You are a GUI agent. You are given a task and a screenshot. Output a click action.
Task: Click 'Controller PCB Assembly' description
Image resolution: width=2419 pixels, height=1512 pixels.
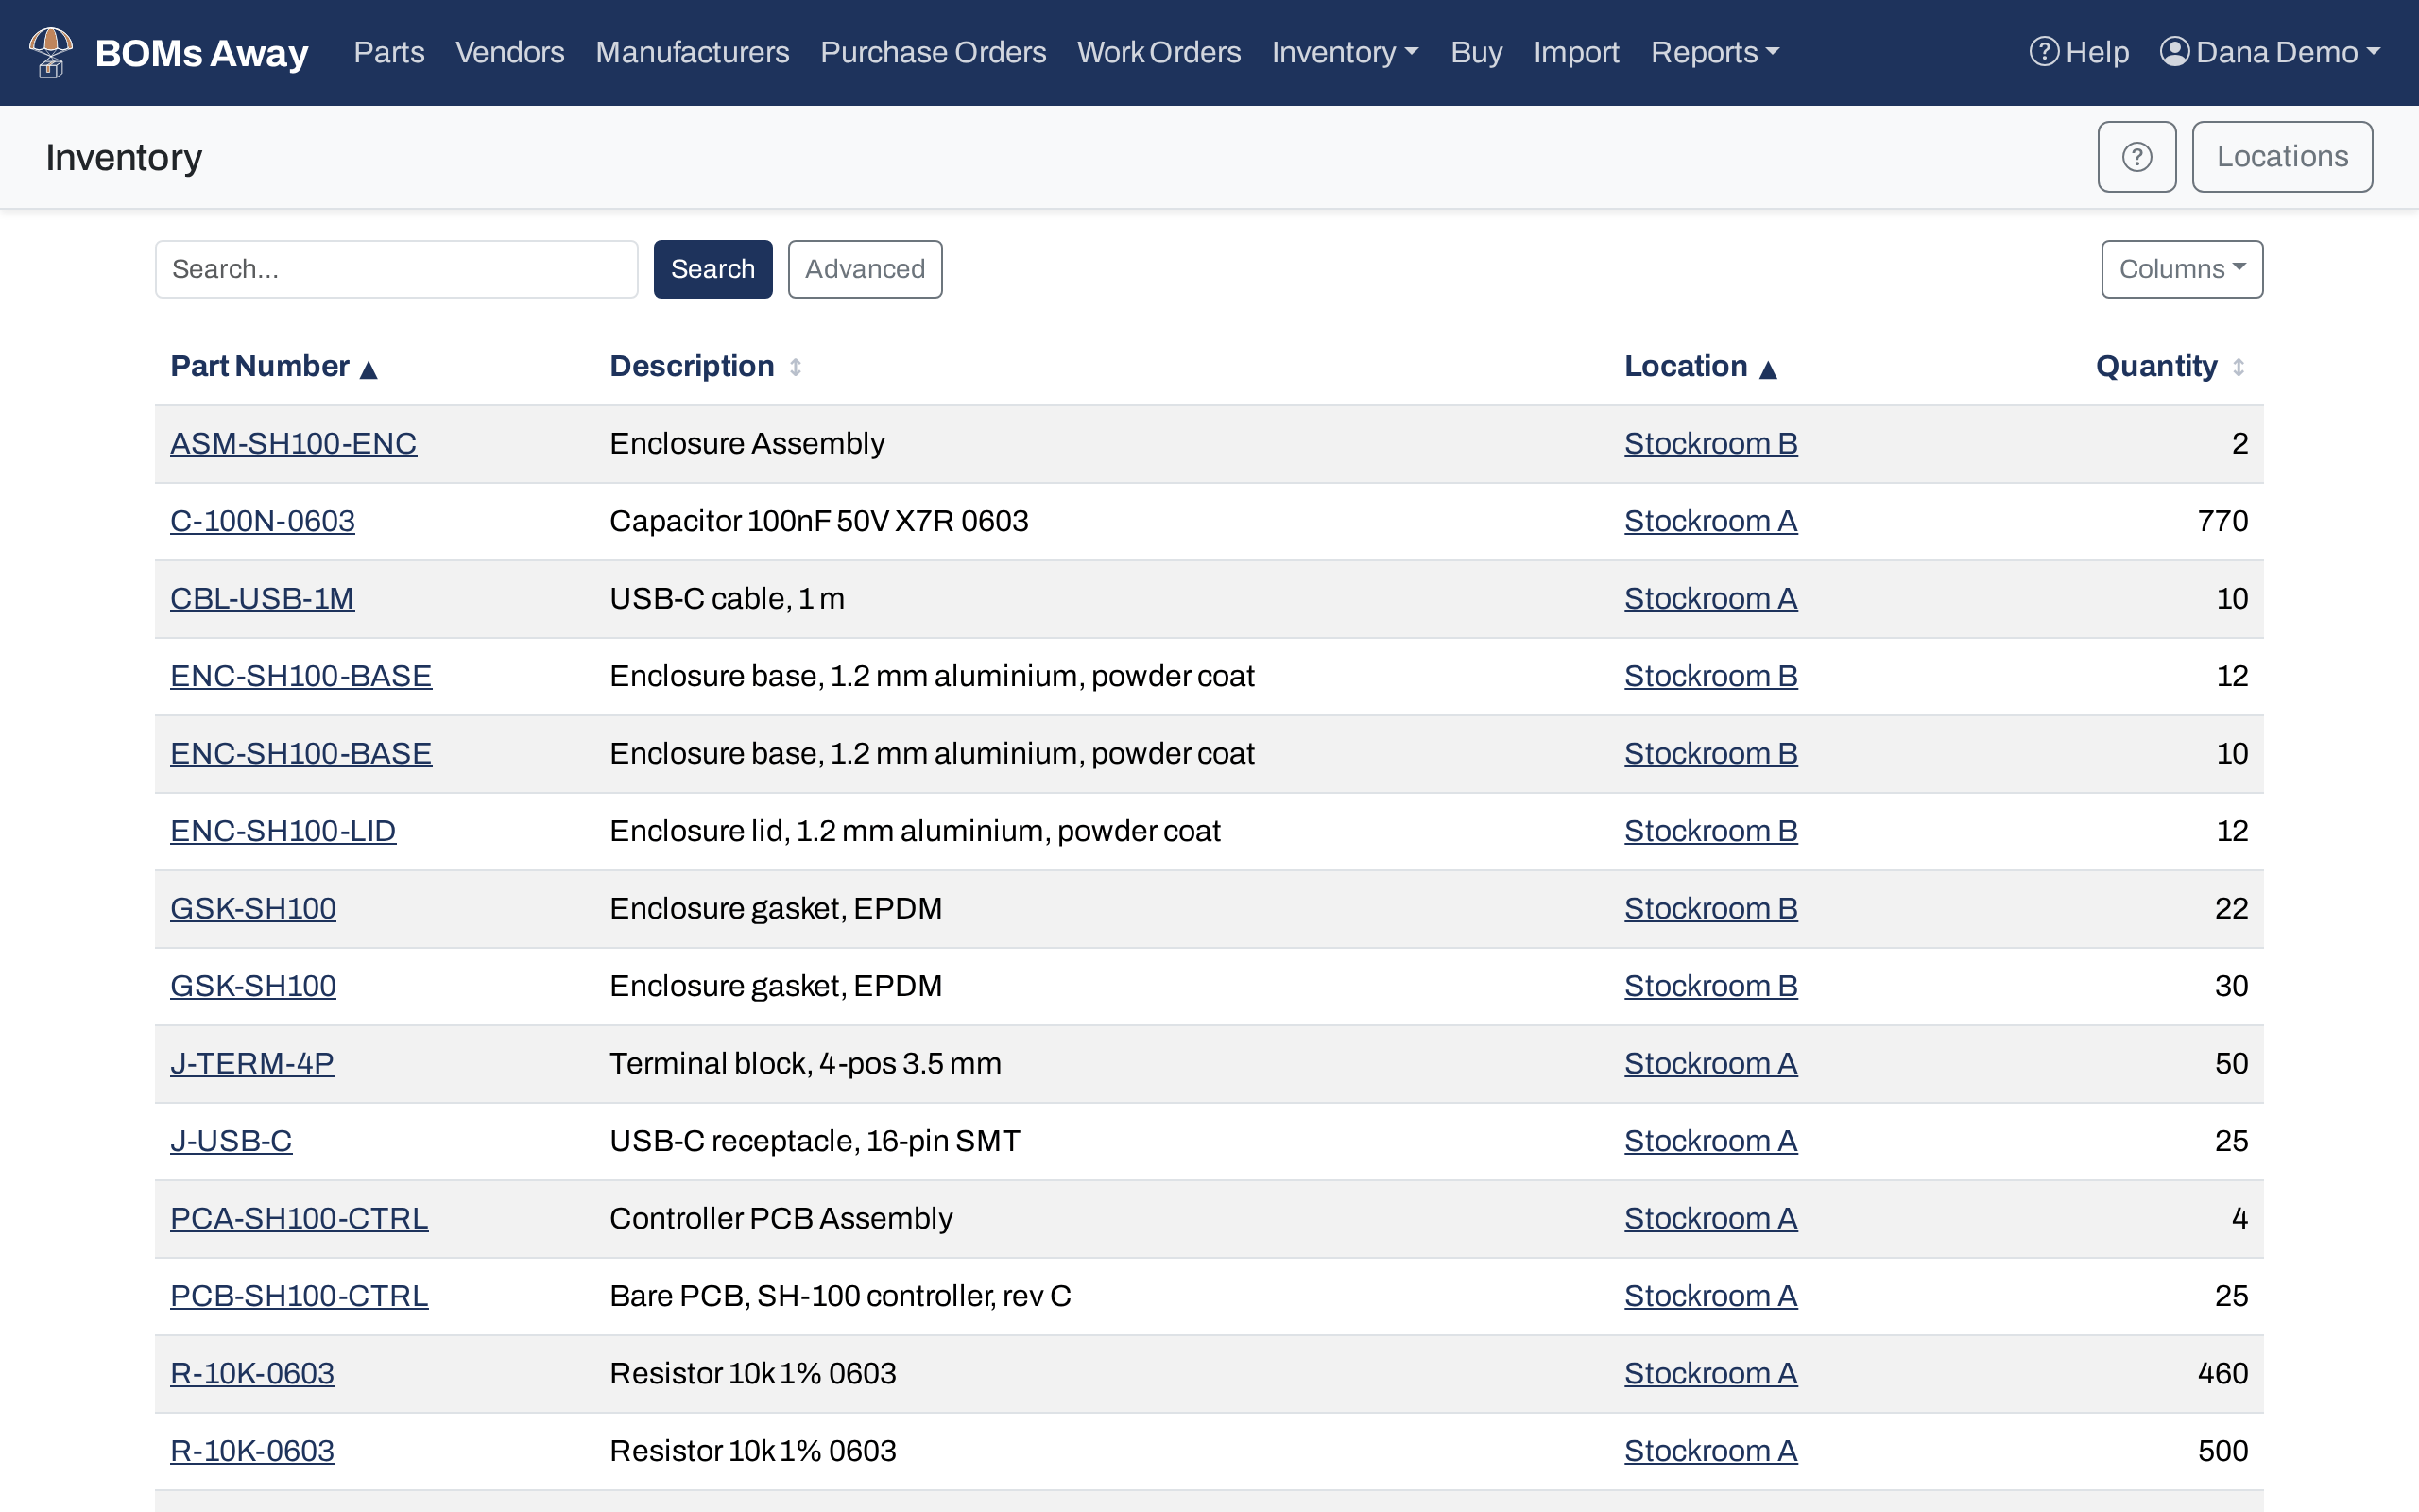(781, 1218)
